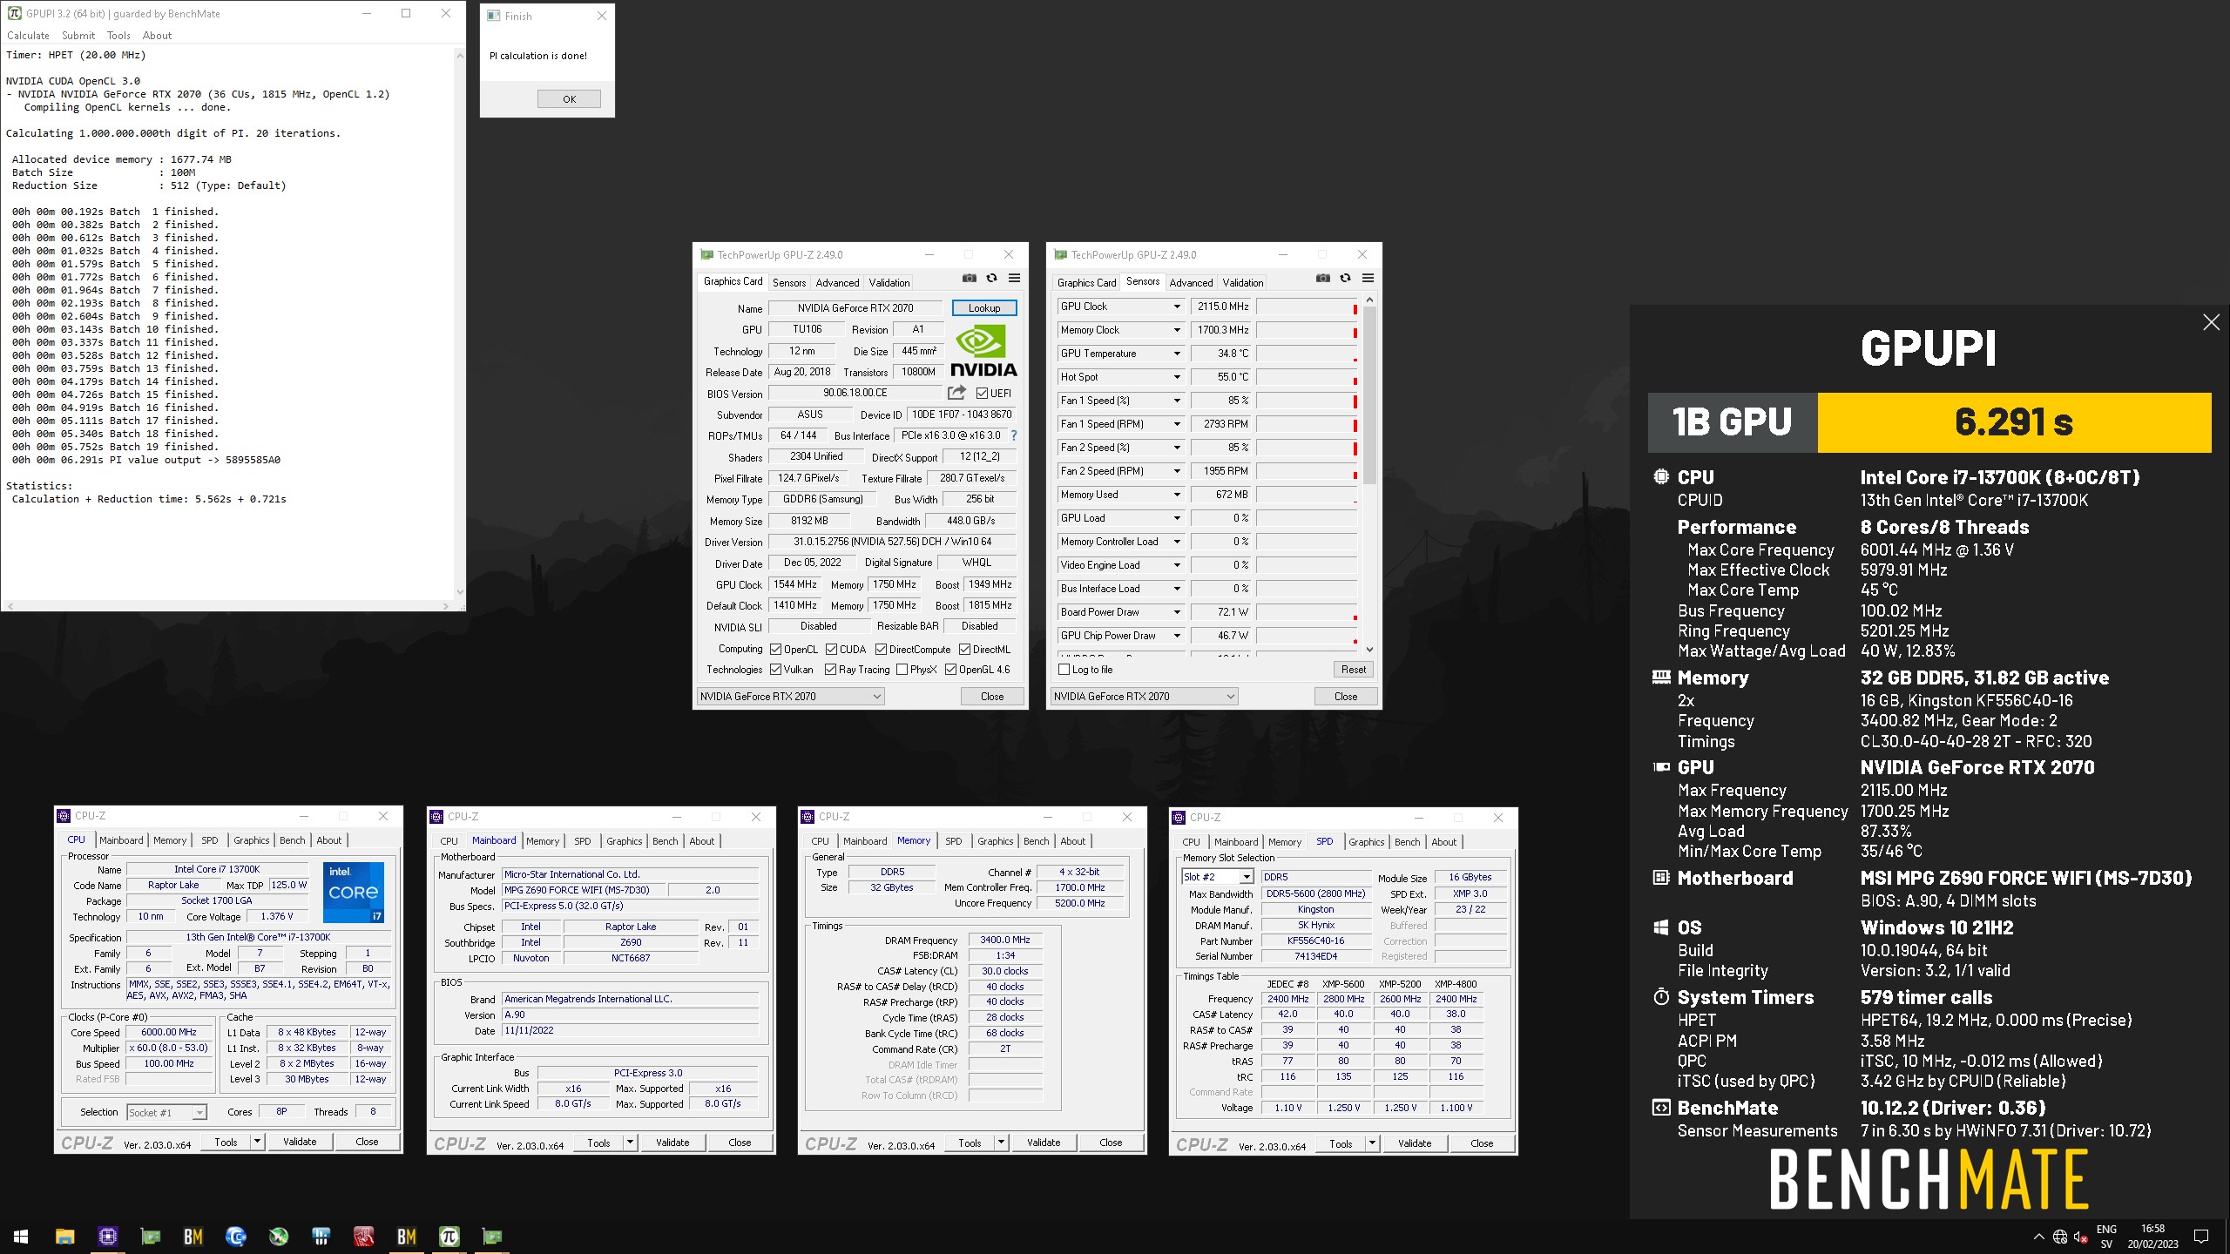Click the GPU Name field in GPU-Z
The height and width of the screenshot is (1254, 2230).
pyautogui.click(x=855, y=307)
